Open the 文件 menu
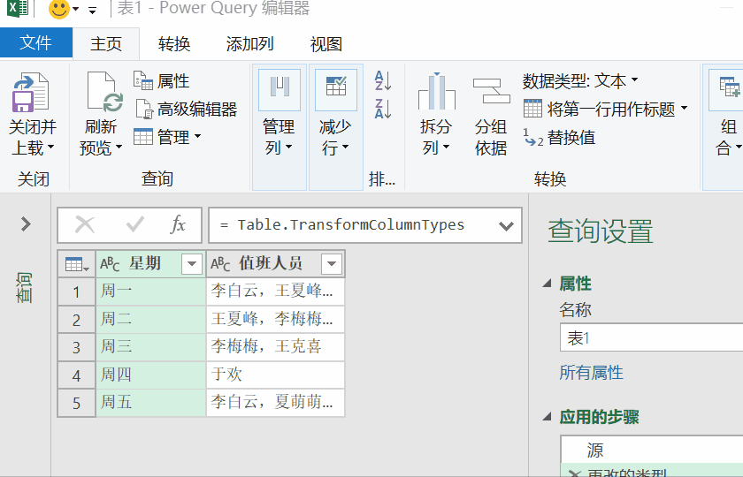 (36, 43)
